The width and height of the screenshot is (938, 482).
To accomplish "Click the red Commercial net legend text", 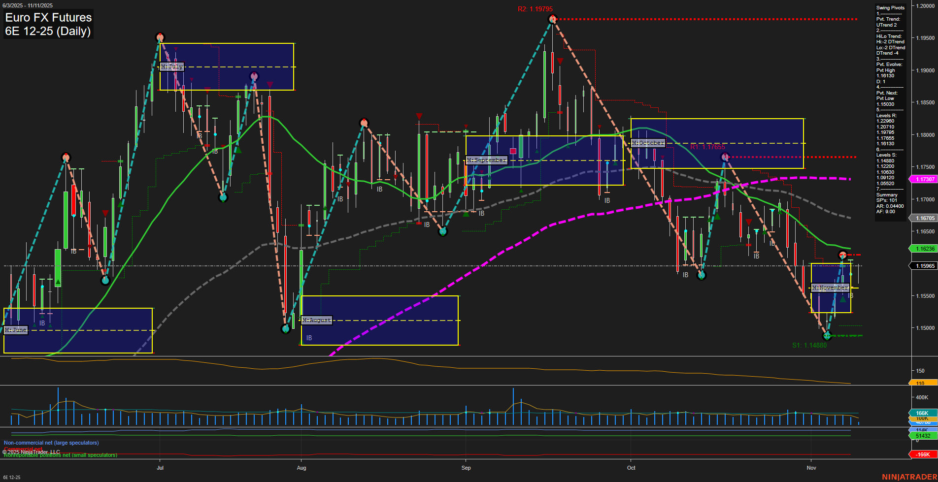I will 22,448.
